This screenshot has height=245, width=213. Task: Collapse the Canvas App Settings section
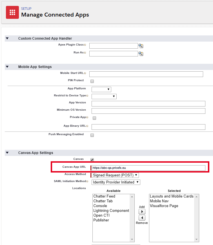click(x=7, y=153)
